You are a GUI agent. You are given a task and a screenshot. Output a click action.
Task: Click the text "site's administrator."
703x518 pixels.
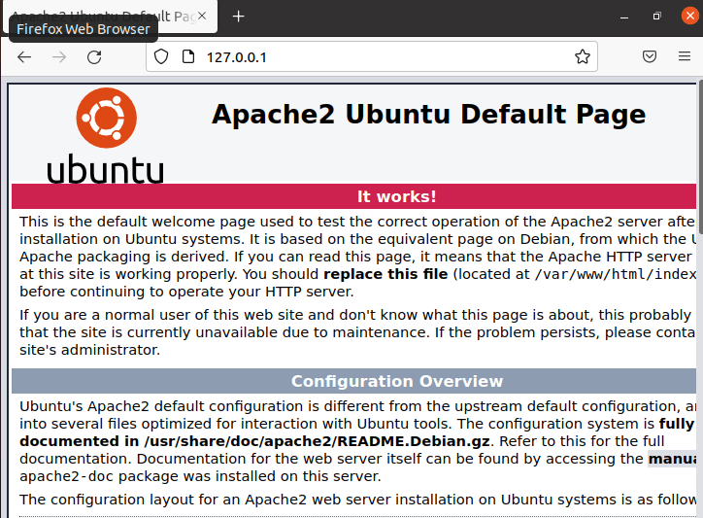[x=89, y=350]
